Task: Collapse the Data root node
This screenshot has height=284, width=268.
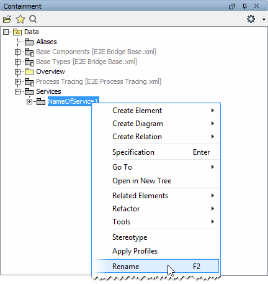Action: coord(6,32)
